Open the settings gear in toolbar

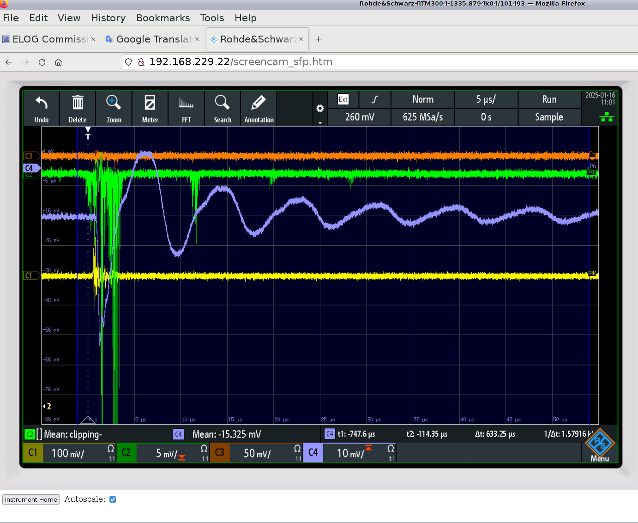[320, 109]
